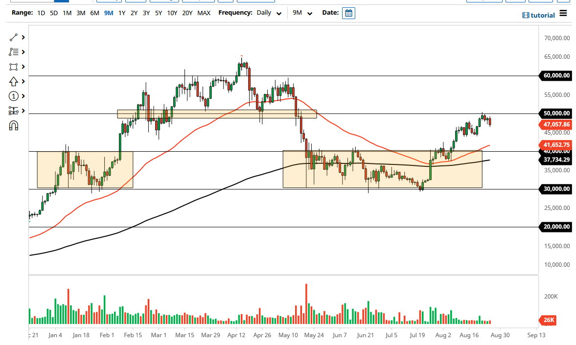Switch Range highlight to 1Y
Image resolution: width=576 pixels, height=345 pixels.
[122, 13]
